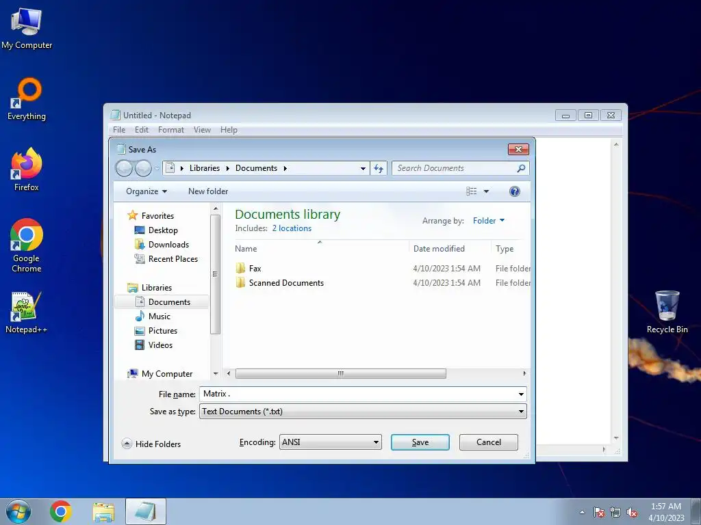Open Chrome from the taskbar

coord(61,511)
